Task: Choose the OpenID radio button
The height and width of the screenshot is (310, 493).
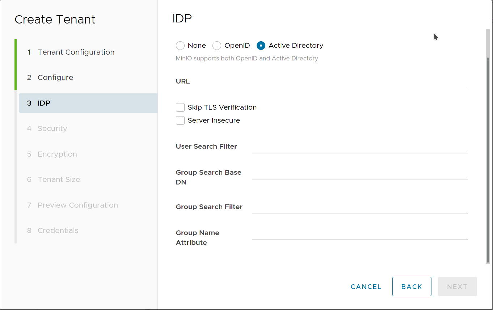Action: click(217, 46)
